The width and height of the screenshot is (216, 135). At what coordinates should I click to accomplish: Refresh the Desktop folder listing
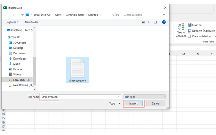[118, 15]
